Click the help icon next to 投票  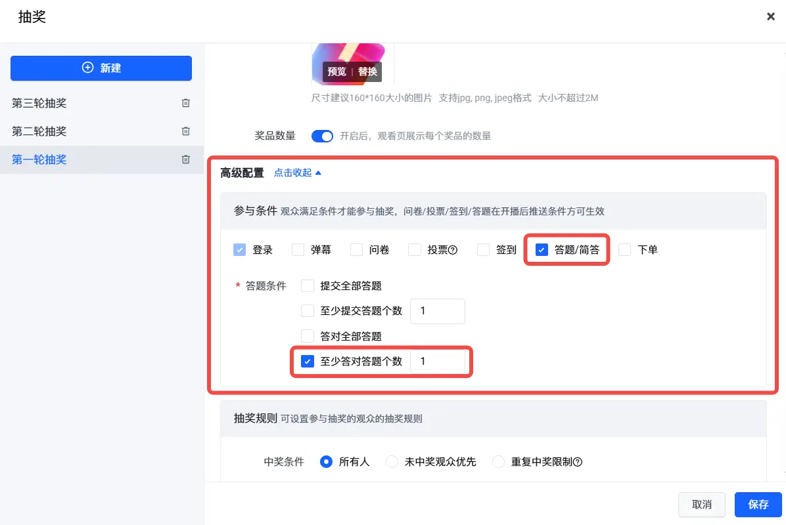point(453,250)
